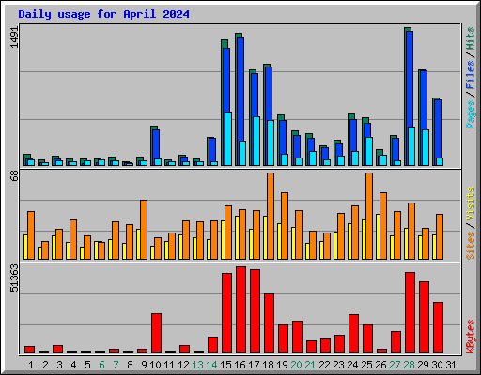Click green weekend day label 13
481x375 pixels.
(197, 365)
